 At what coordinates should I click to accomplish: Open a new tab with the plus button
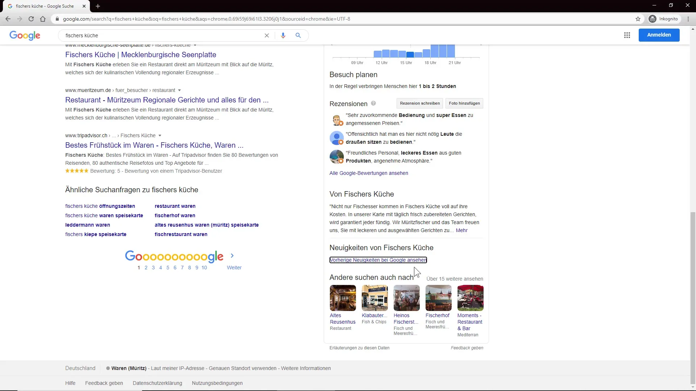coord(98,6)
